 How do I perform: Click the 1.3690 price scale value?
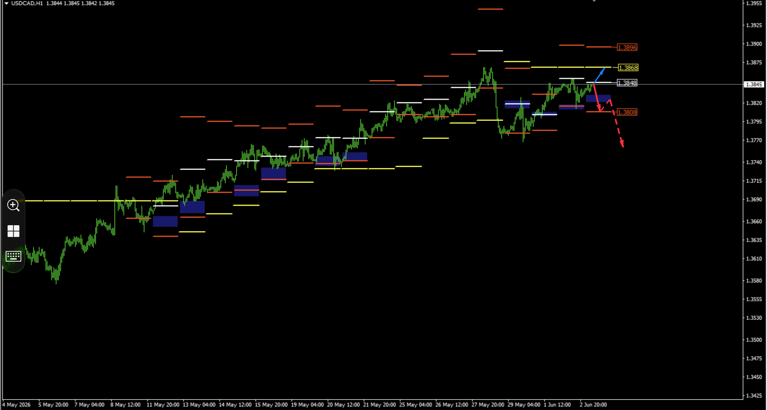coord(754,199)
